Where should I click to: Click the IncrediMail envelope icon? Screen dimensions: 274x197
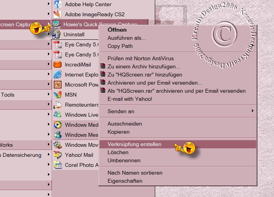click(x=58, y=65)
